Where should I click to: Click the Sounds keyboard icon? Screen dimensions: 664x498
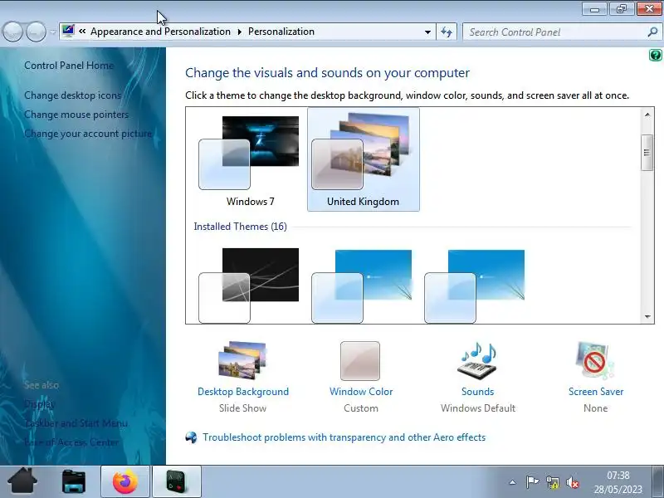478,361
